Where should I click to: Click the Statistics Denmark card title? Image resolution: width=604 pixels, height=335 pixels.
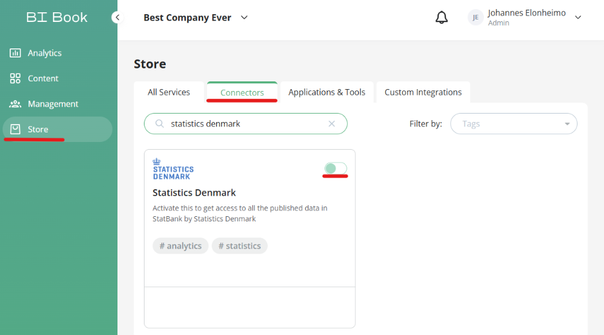[x=194, y=192]
